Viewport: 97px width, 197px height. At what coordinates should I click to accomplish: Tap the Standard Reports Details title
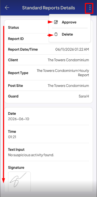(48, 8)
